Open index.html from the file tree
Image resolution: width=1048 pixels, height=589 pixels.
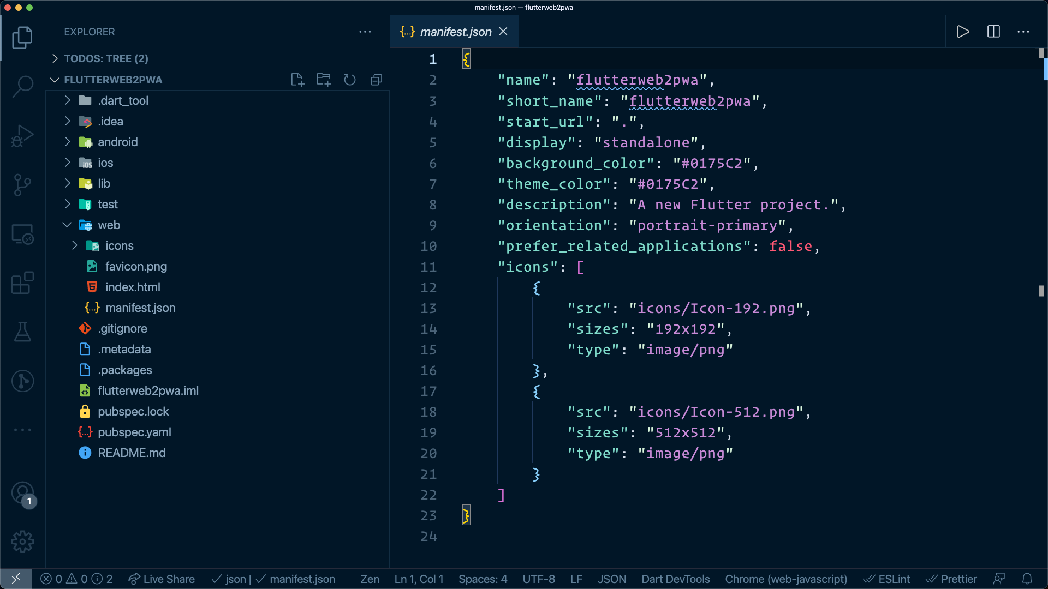tap(133, 287)
